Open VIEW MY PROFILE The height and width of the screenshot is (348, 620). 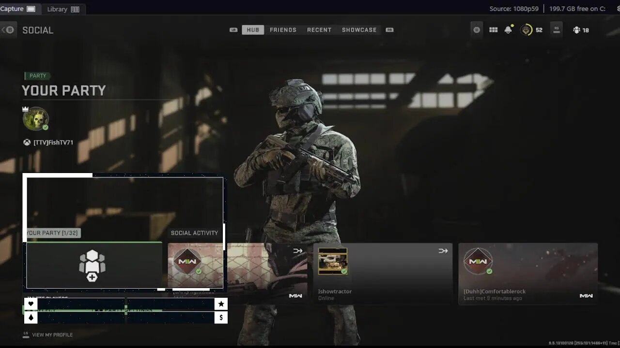coord(52,335)
